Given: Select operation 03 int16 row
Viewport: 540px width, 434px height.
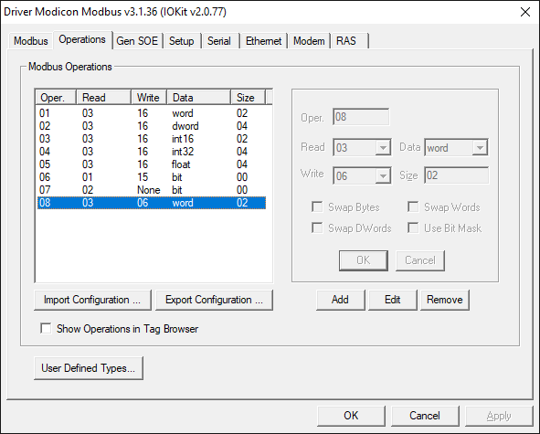Looking at the screenshot, I should click(x=152, y=139).
